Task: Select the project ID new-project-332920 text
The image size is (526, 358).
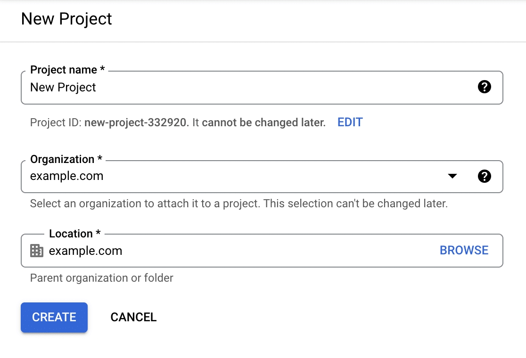Action: coord(137,123)
